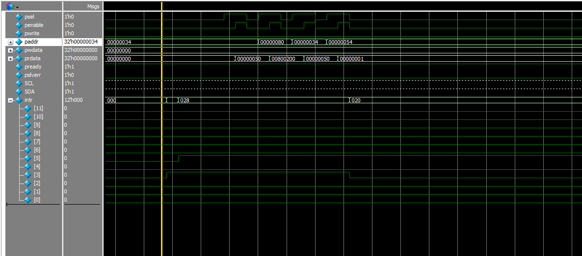582x256 pixels.
Task: Select the intr bit [9] icon
Action: pyautogui.click(x=27, y=125)
